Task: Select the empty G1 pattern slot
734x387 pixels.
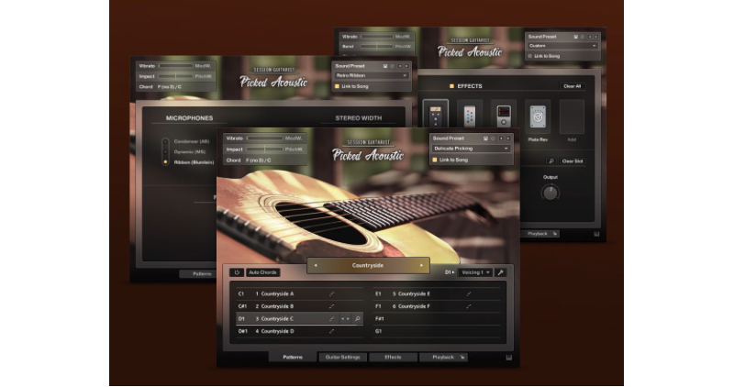Action: 437,331
